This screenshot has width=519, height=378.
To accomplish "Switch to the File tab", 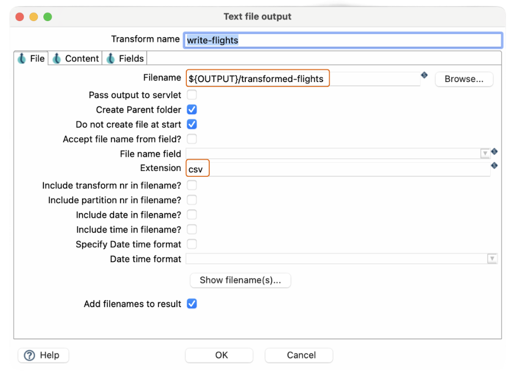I will click(x=31, y=58).
